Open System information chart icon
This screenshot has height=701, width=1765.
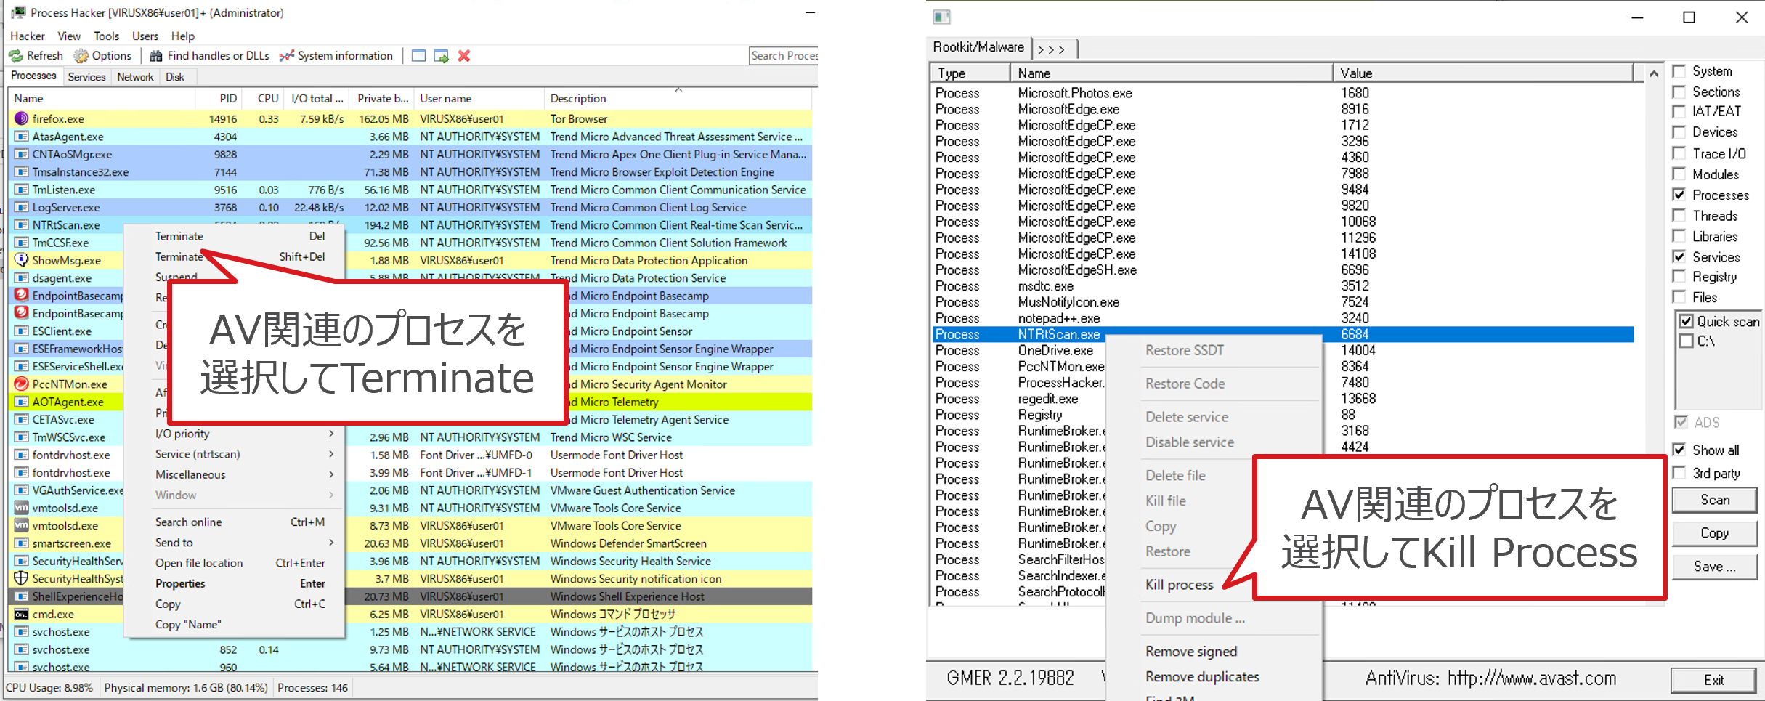[287, 56]
